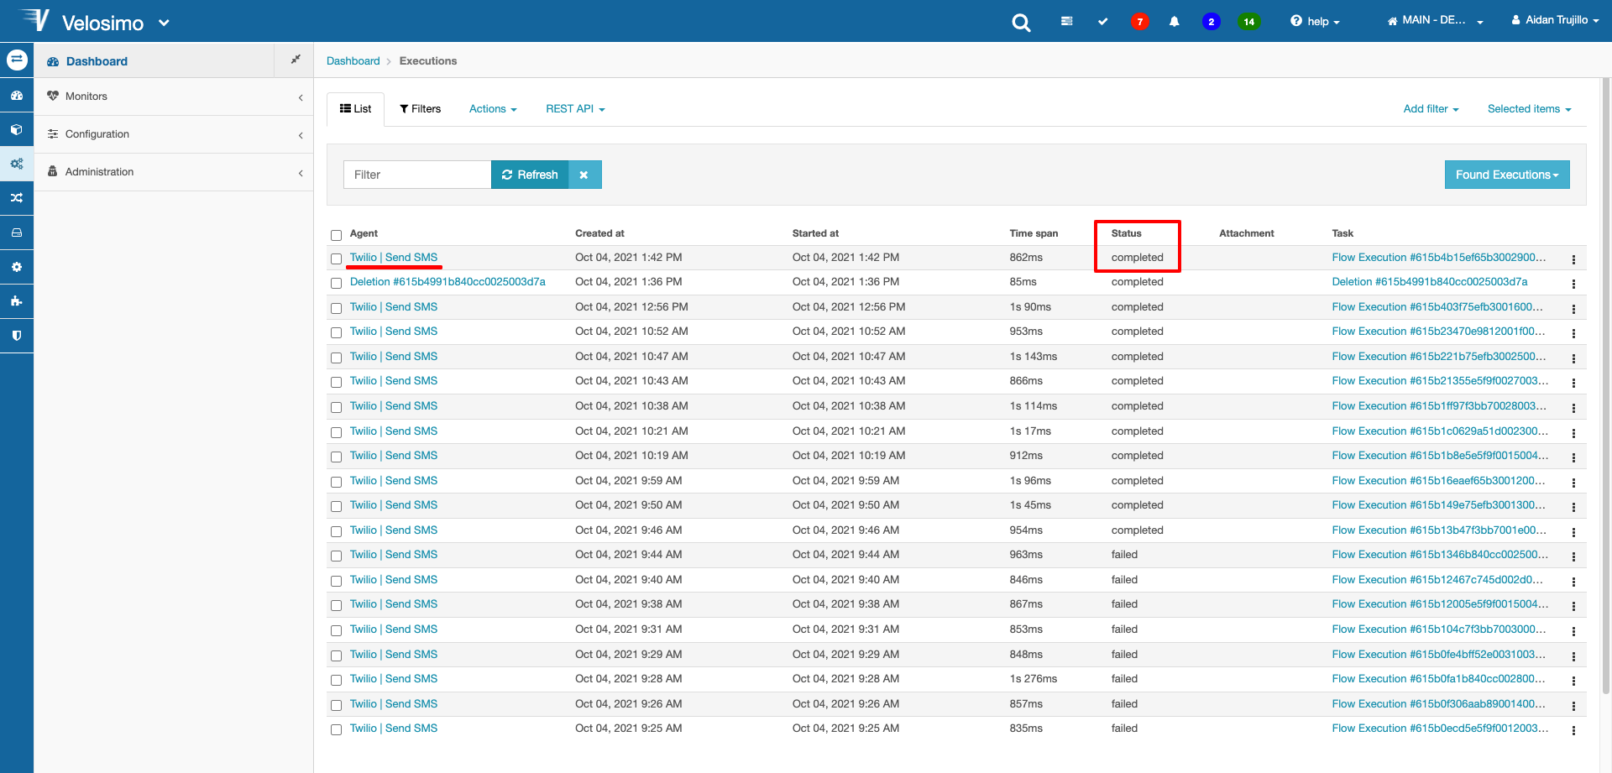Open row menu for execution #615b4b15ef65b3002900
1612x773 pixels.
(x=1573, y=259)
